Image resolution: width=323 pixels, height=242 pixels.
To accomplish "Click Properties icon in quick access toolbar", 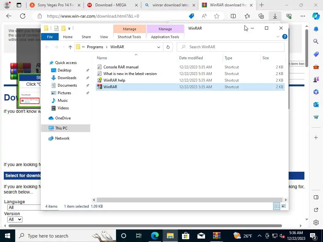I will pos(56,28).
